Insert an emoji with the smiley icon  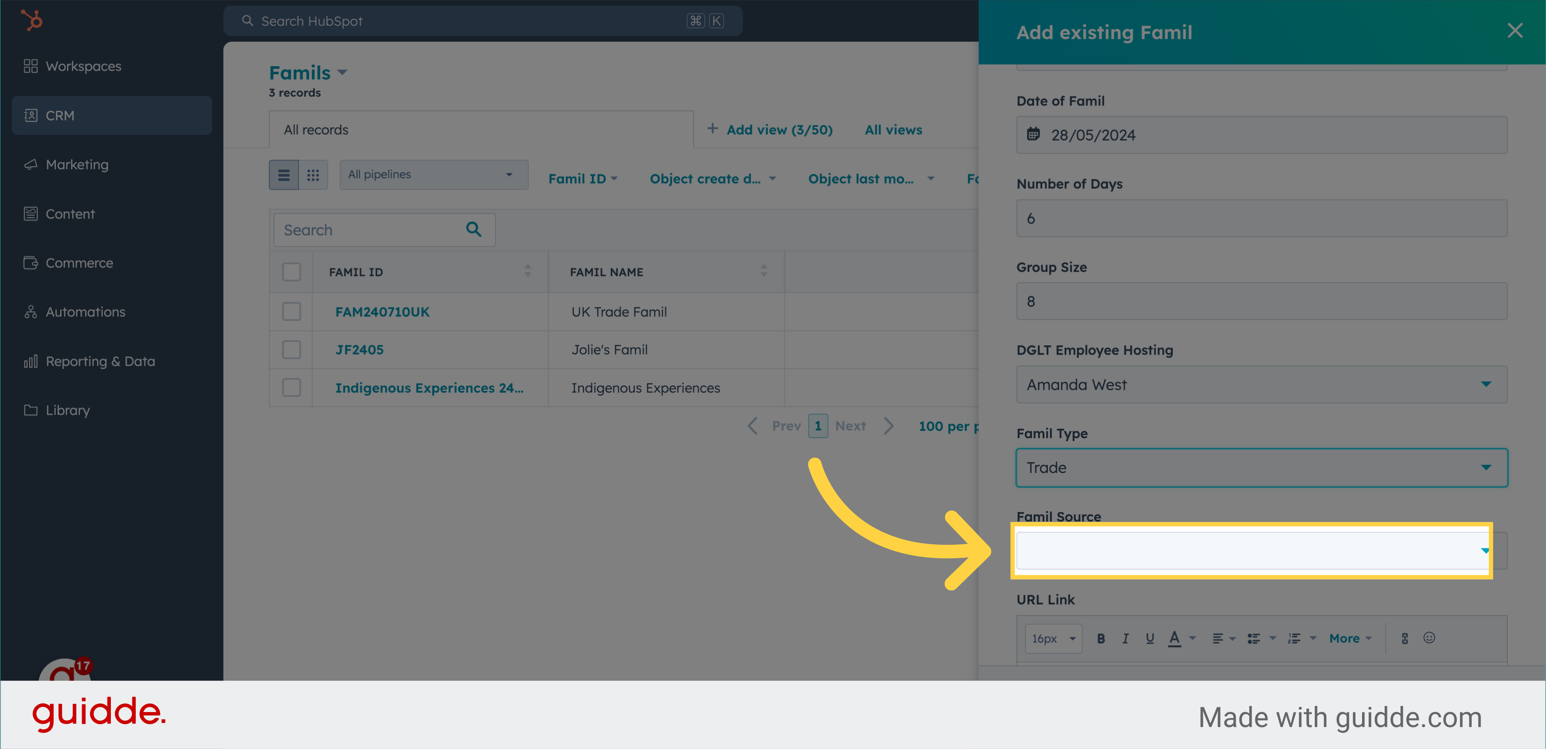[x=1429, y=638]
